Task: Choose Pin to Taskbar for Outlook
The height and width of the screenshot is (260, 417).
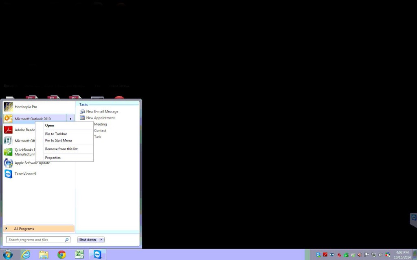Action: [56, 134]
